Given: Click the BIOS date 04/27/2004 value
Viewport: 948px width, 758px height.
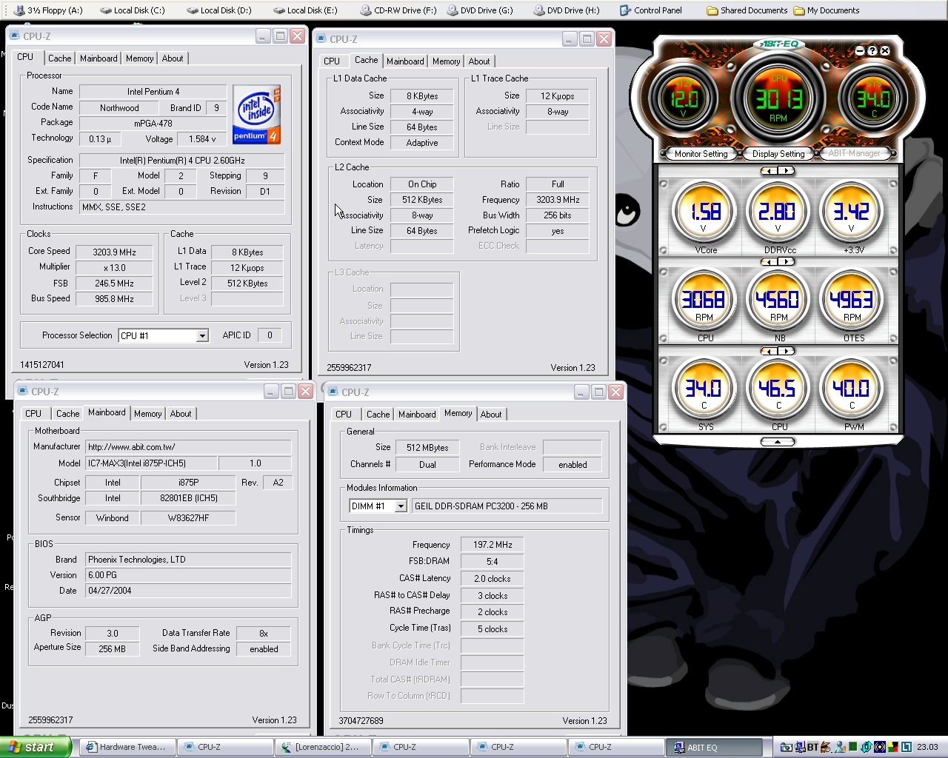Looking at the screenshot, I should 187,591.
